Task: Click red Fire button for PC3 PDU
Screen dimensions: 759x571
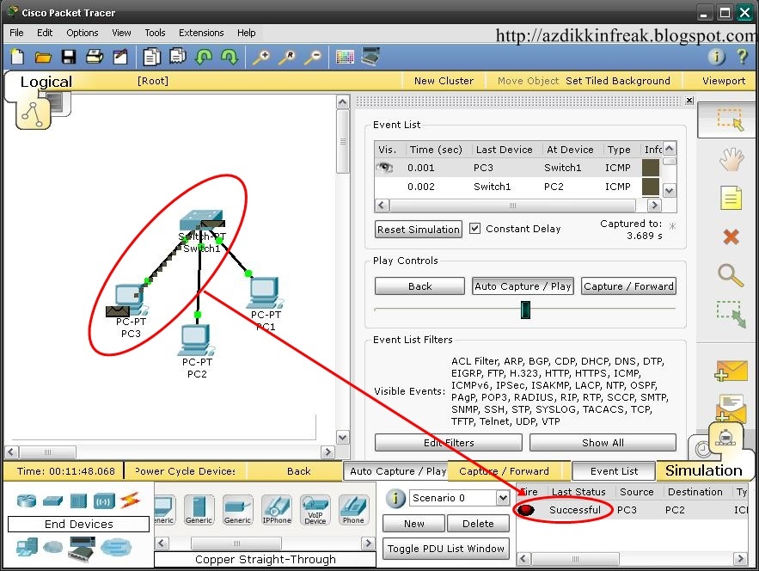Action: [526, 509]
